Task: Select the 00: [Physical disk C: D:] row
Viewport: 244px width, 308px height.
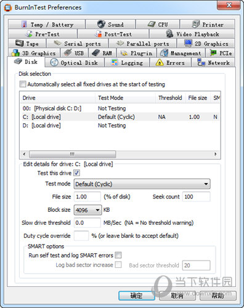Action: [x=120, y=108]
